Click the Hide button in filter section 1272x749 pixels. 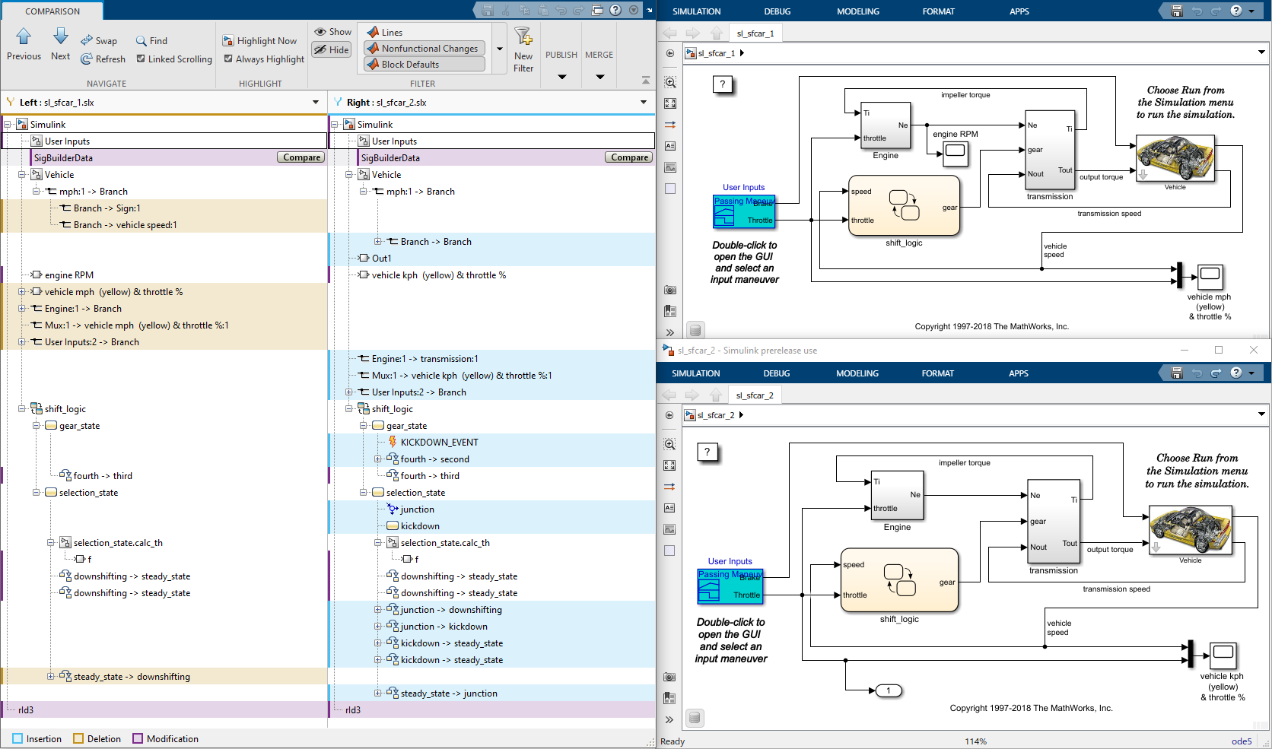pyautogui.click(x=332, y=50)
